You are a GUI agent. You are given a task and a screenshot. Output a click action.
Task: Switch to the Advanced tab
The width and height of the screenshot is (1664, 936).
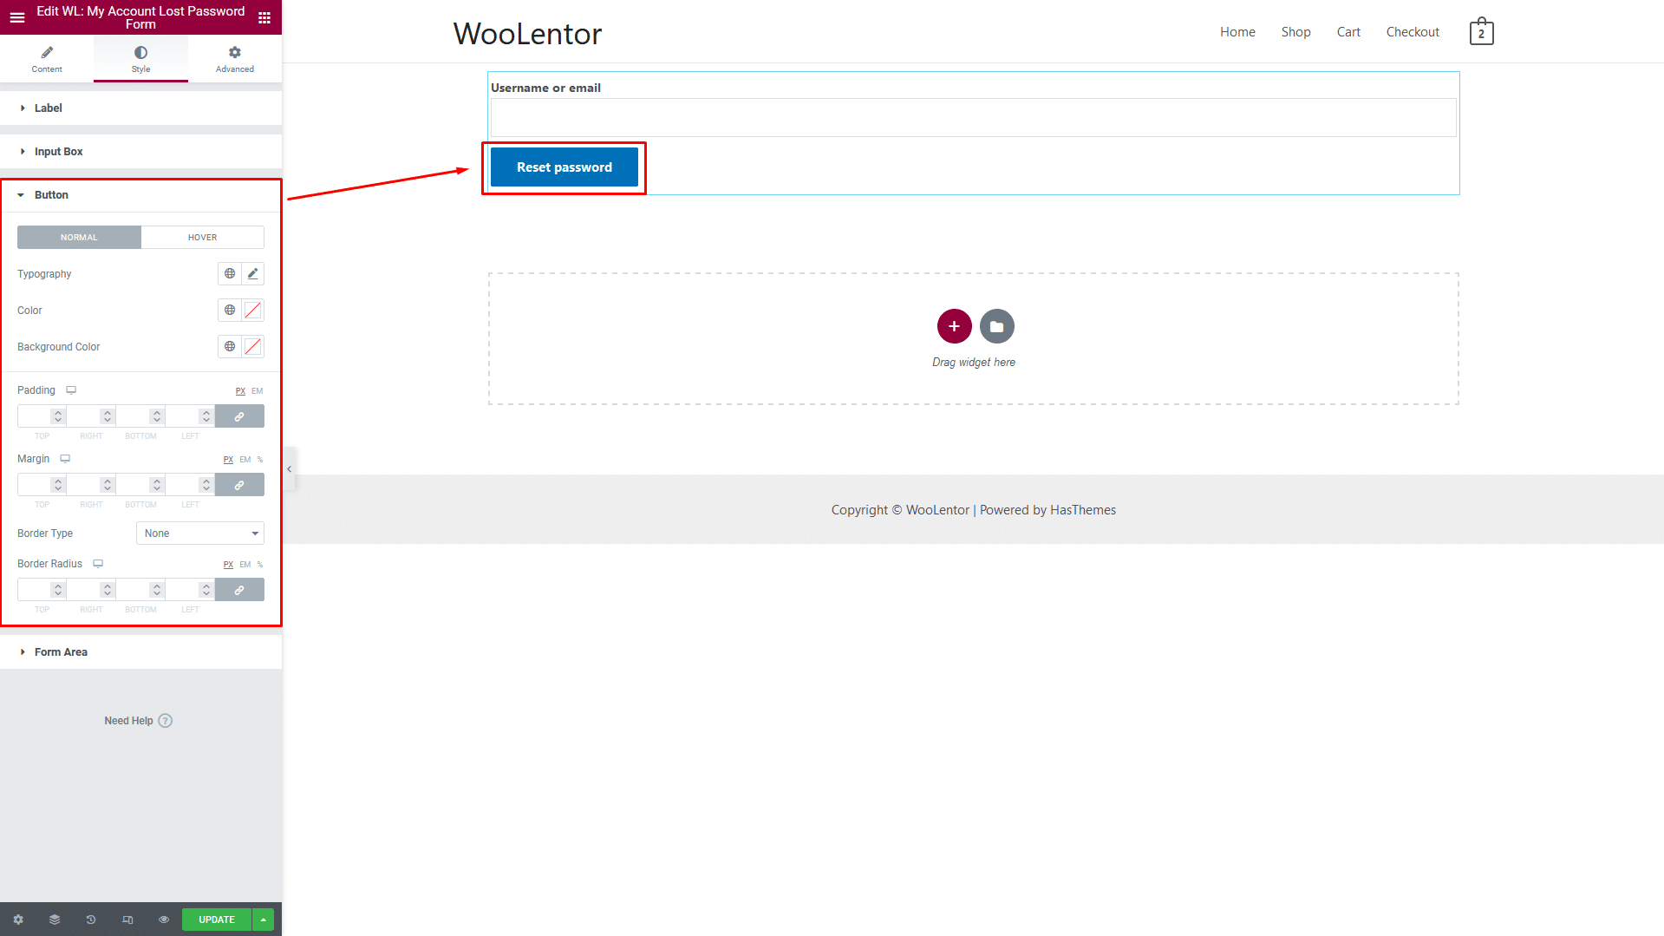click(234, 59)
